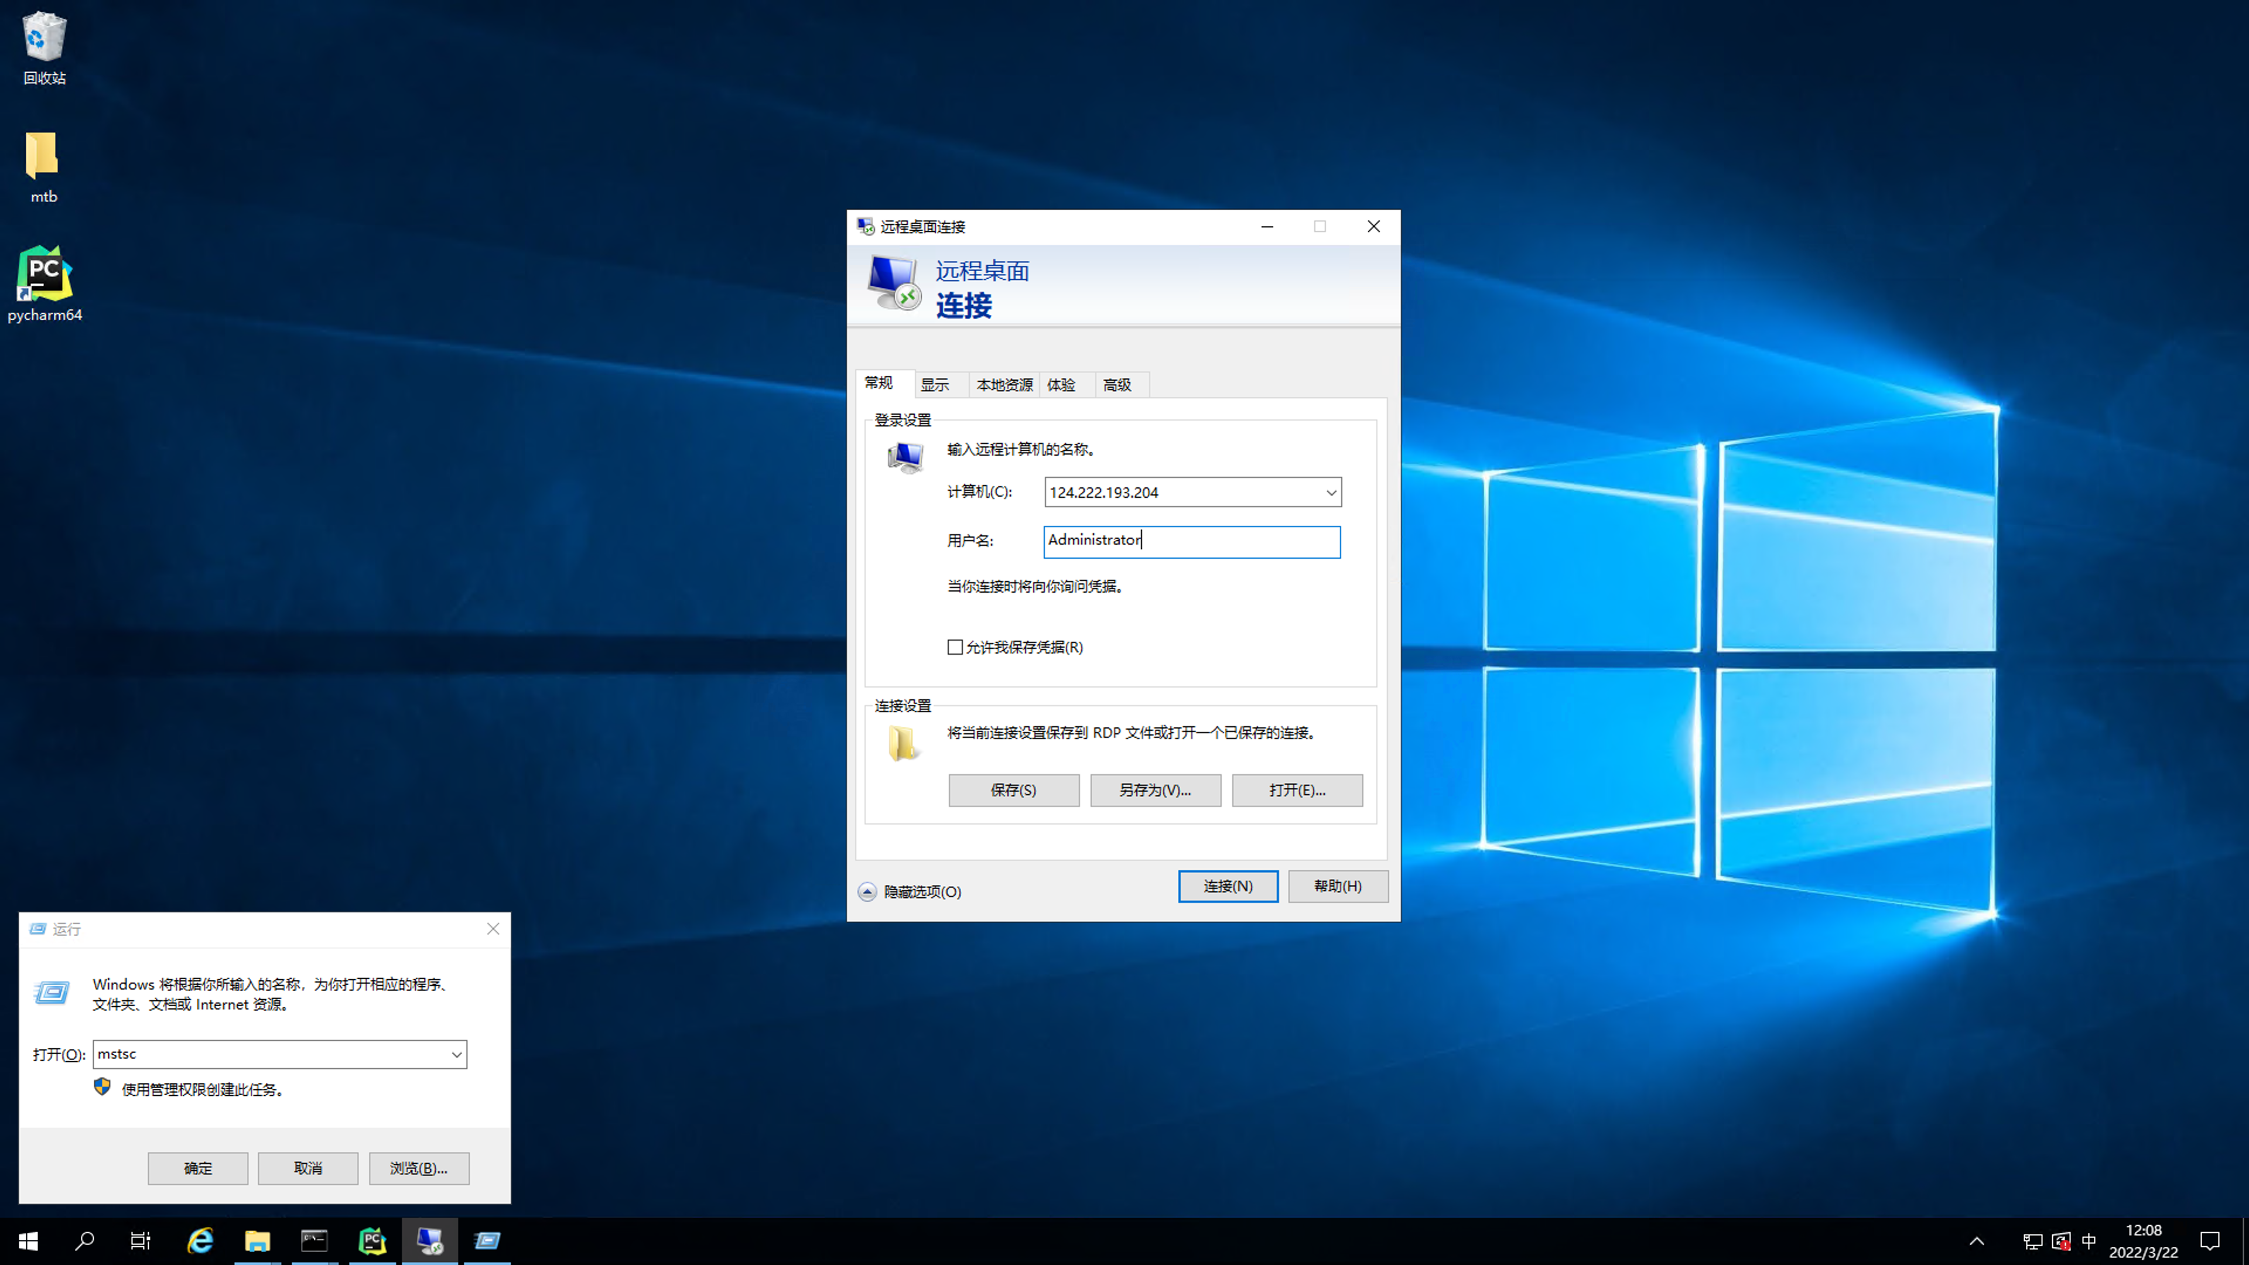Image resolution: width=2249 pixels, height=1265 pixels.
Task: Enable the allow saving credentials checkbox
Action: coord(955,647)
